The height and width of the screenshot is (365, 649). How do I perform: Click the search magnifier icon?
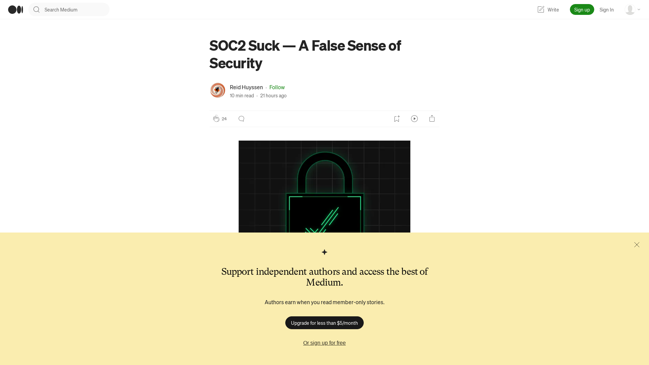pos(36,9)
